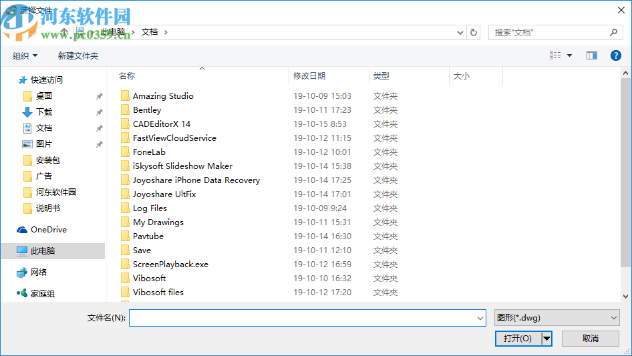632x356 pixels.
Task: Click the scrollbar up arrow
Action: 625,73
